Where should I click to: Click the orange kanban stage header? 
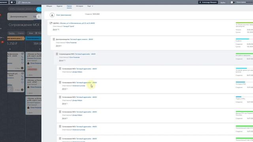pyautogui.click(x=16, y=38)
